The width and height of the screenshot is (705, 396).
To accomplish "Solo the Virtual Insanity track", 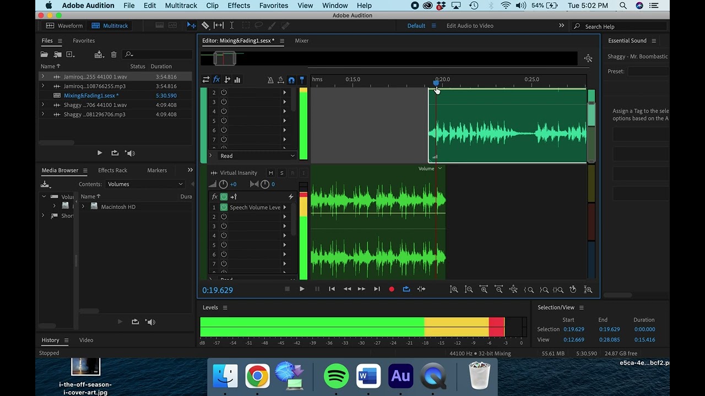I will [x=281, y=173].
